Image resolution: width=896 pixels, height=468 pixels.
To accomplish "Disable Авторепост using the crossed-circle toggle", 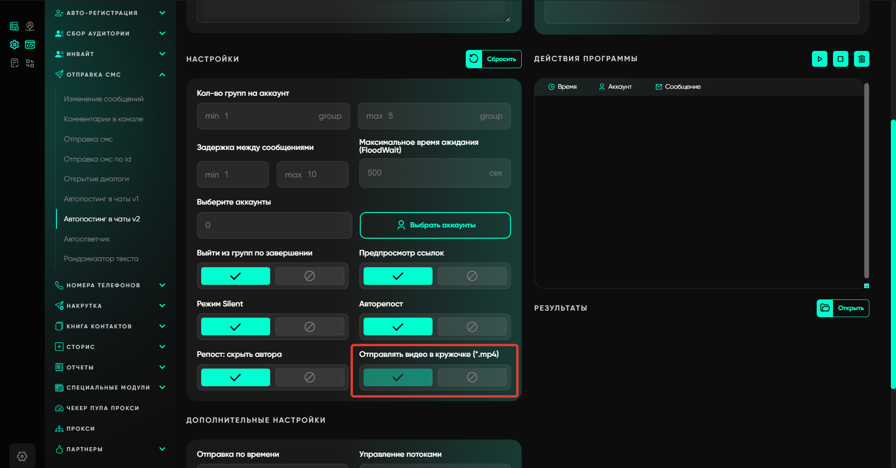I will tap(472, 326).
